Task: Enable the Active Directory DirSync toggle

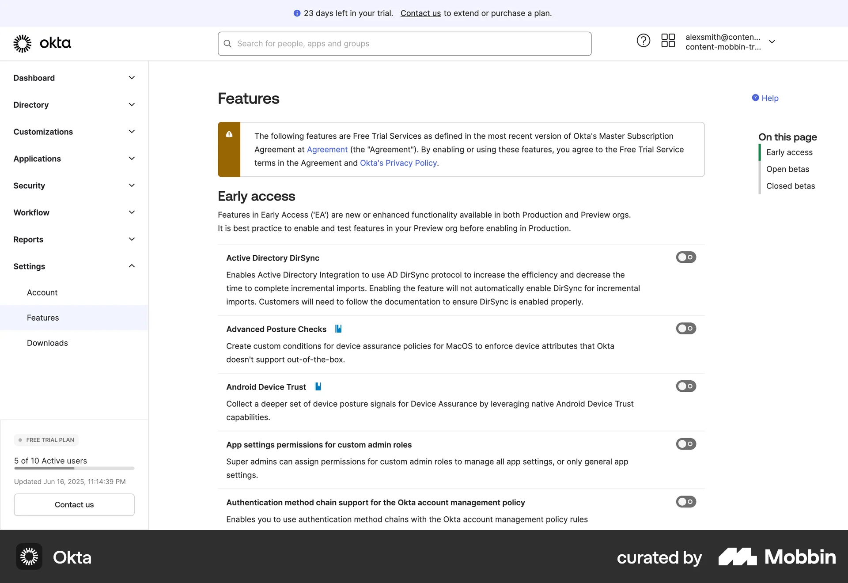Action: point(685,257)
